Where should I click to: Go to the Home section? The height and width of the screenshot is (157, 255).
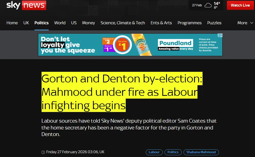pos(12,23)
